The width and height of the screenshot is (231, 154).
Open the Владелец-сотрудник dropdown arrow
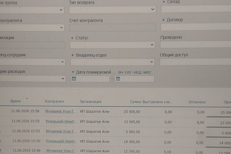pos(62,62)
